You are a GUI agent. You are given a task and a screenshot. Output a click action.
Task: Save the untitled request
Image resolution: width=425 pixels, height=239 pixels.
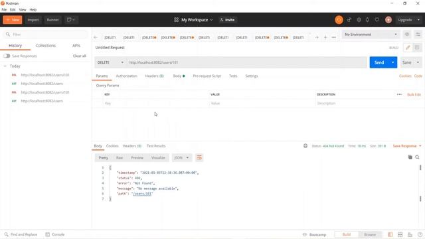pyautogui.click(x=406, y=62)
